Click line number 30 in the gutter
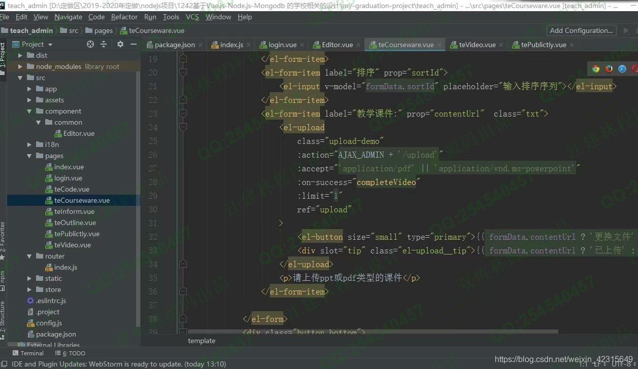The width and height of the screenshot is (638, 369). point(152,209)
